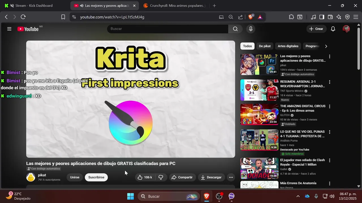Open options for Más Errores De Anatomía
The width and height of the screenshot is (362, 203).
pyautogui.click(x=329, y=183)
